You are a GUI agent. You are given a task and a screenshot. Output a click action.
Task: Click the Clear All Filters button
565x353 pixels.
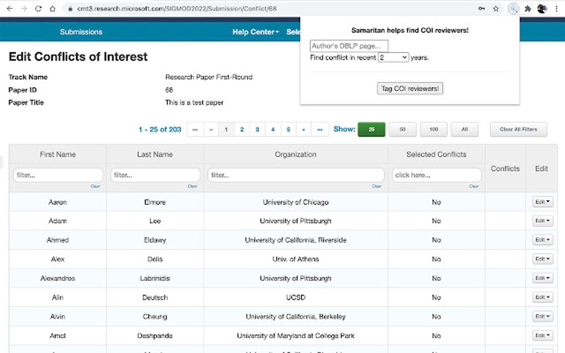[518, 129]
